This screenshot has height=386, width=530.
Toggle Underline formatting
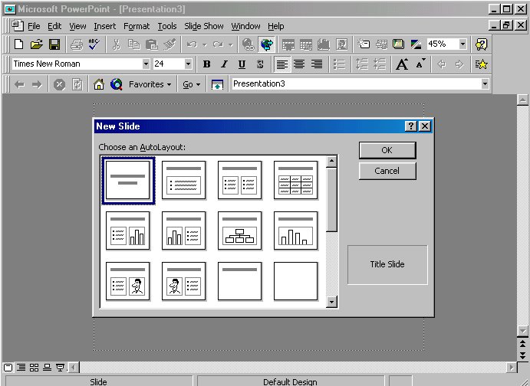pyautogui.click(x=242, y=64)
